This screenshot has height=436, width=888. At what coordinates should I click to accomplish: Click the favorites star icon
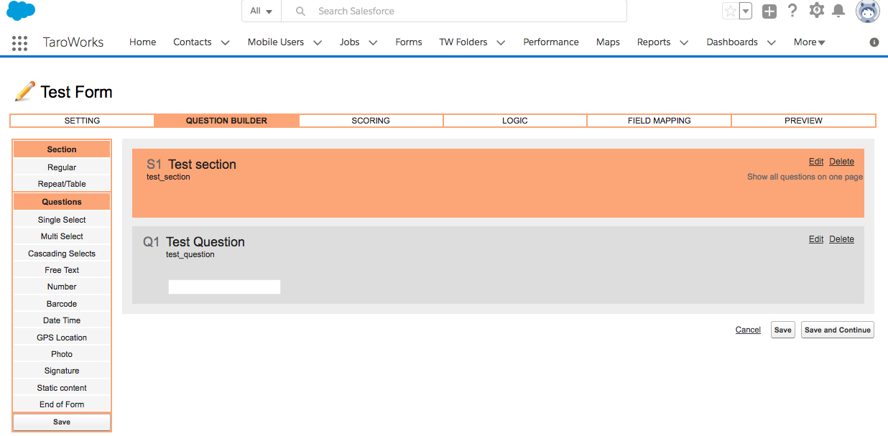[x=730, y=11]
